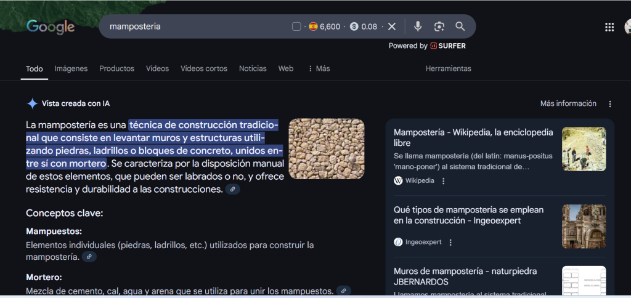Switch to the Imágenes tab
This screenshot has height=298, width=631.
[71, 68]
